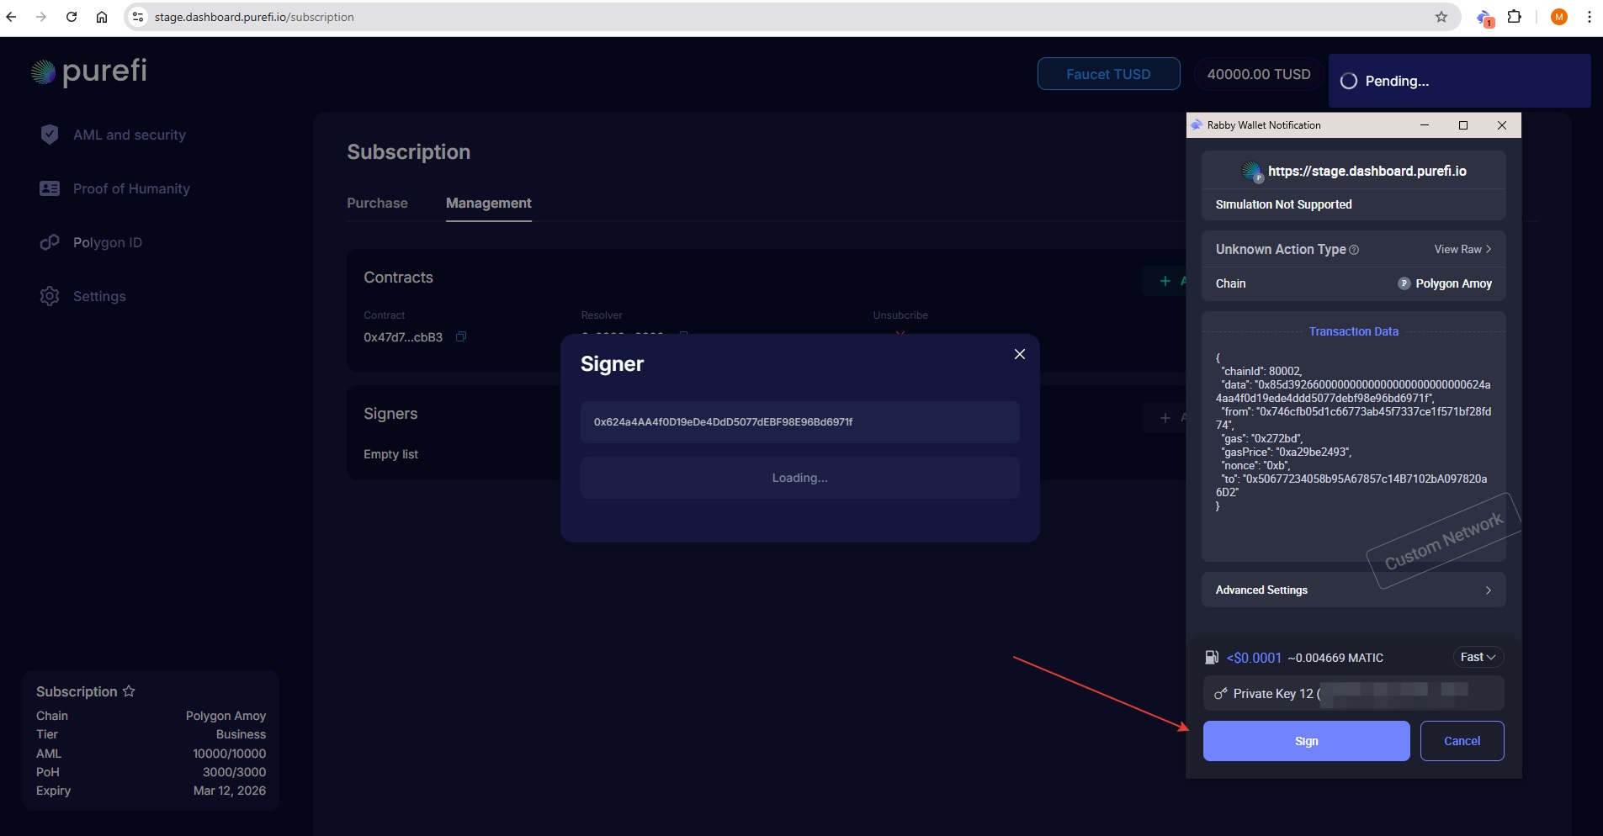The width and height of the screenshot is (1603, 836).
Task: Click the Unknown Action Type help icon
Action: tap(1354, 250)
